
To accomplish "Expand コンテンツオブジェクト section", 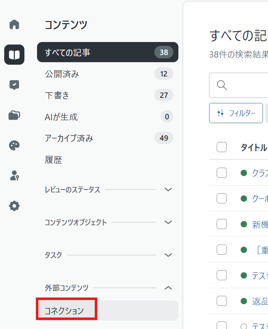I will [168, 222].
